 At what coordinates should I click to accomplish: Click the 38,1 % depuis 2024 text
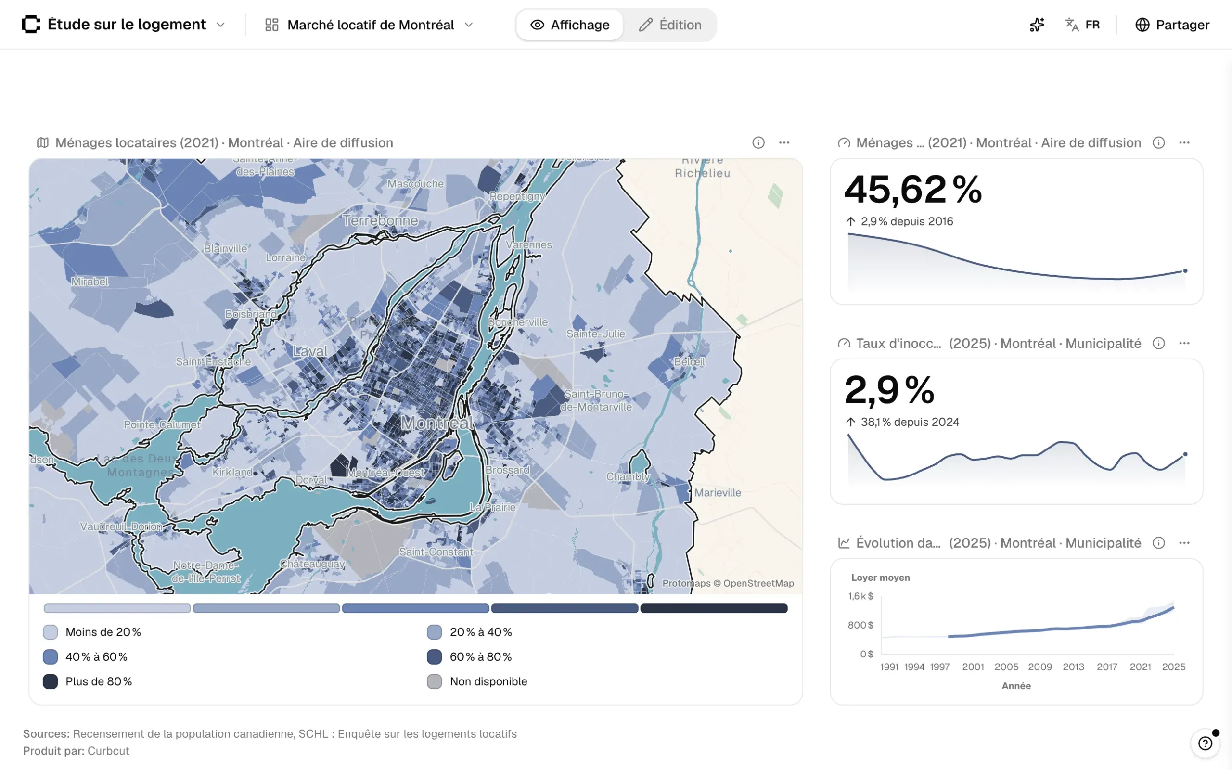coord(910,422)
